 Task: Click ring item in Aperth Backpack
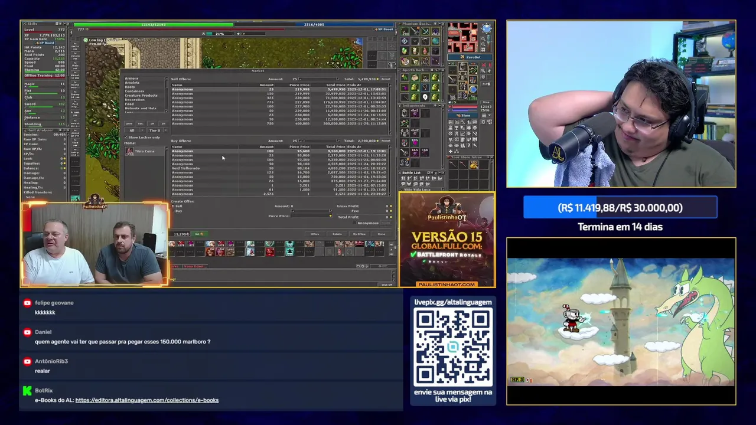(425, 87)
